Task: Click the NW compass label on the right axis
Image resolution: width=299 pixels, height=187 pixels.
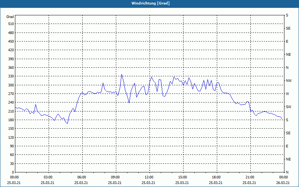Action: [289, 81]
